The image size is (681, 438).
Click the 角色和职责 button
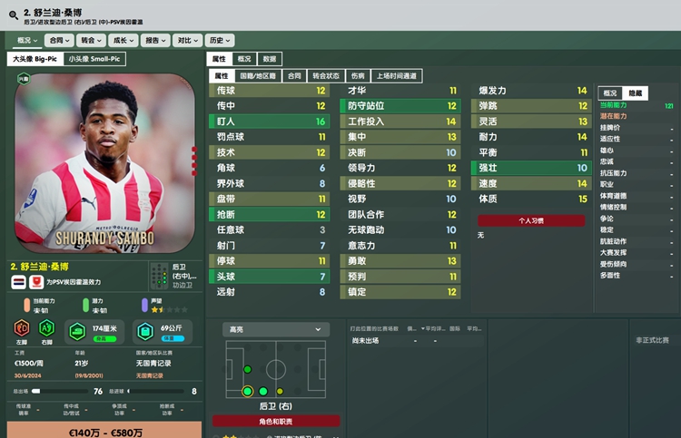pyautogui.click(x=276, y=421)
